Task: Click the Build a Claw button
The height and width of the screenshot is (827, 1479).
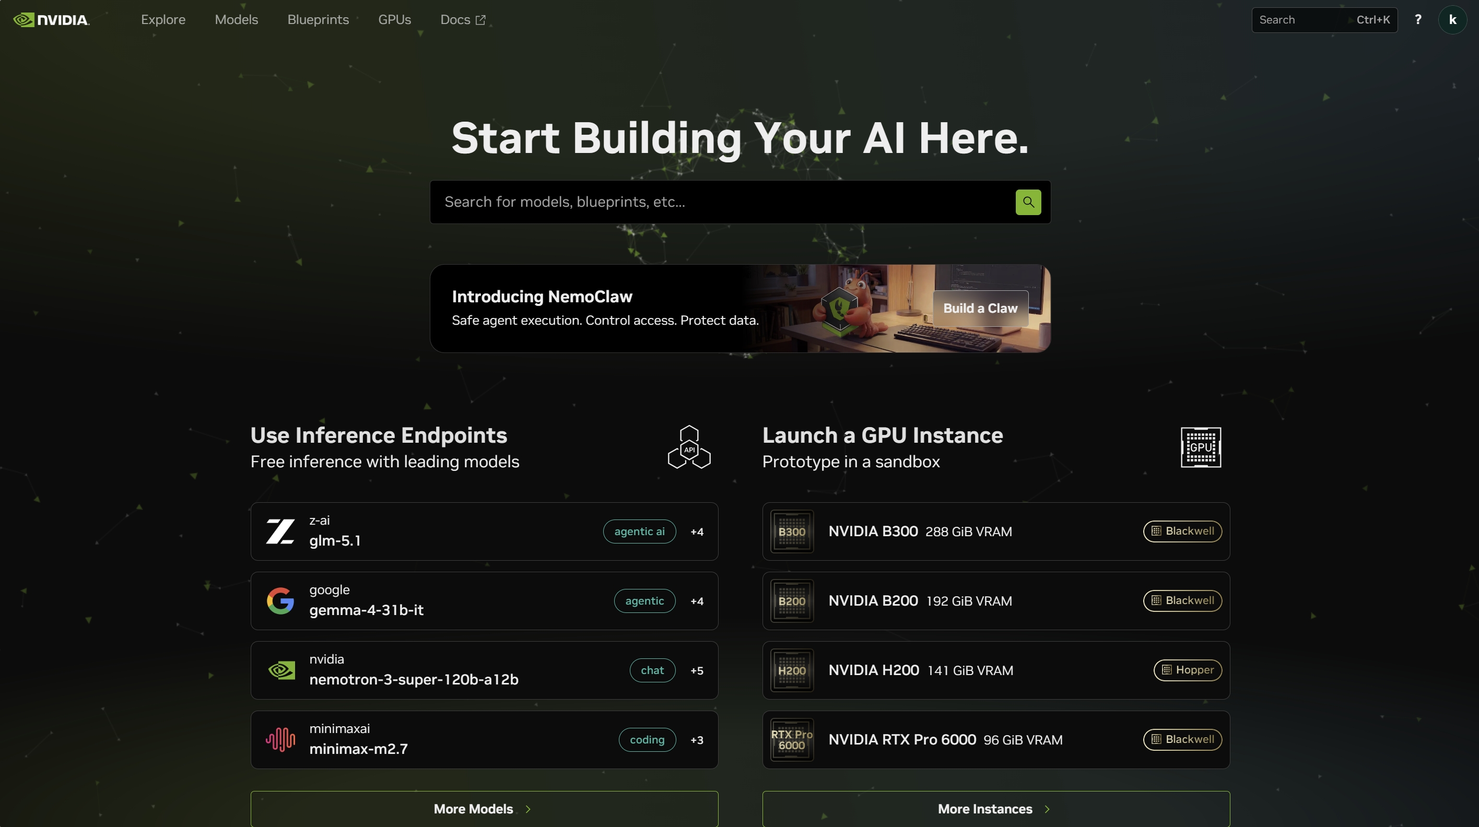Action: click(x=980, y=308)
